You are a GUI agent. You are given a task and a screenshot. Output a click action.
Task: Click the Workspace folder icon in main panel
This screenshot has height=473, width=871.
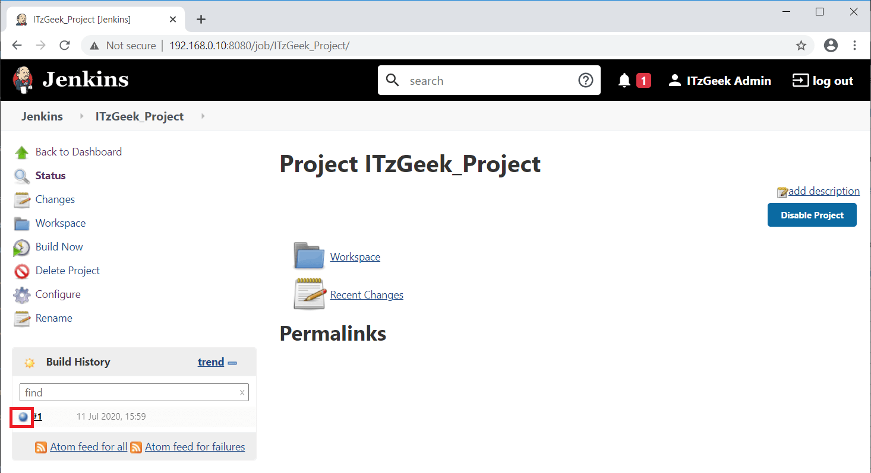pyautogui.click(x=309, y=256)
